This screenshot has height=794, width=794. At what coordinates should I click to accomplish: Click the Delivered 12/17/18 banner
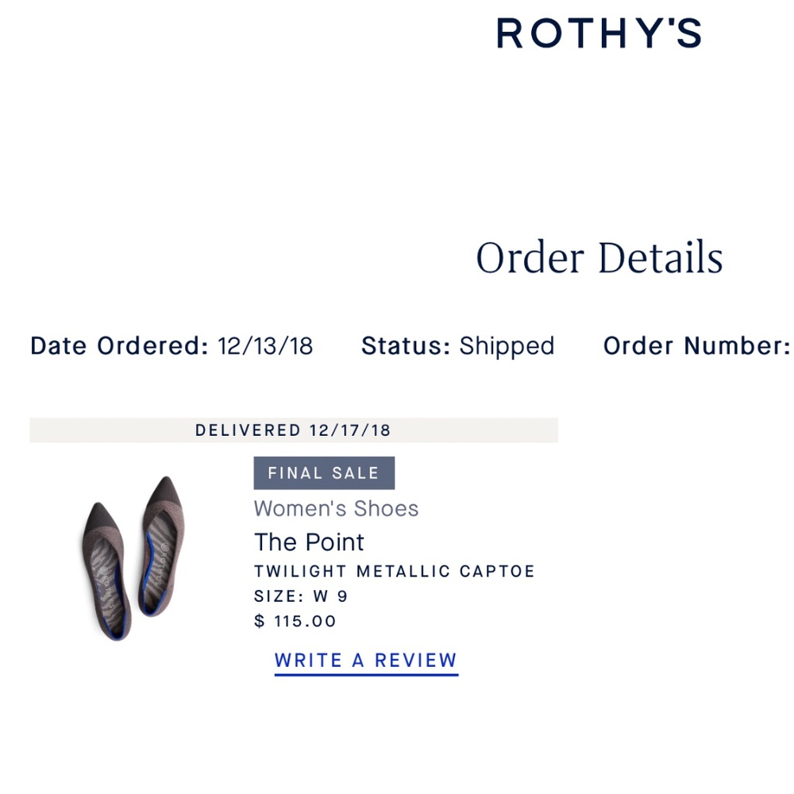293,430
